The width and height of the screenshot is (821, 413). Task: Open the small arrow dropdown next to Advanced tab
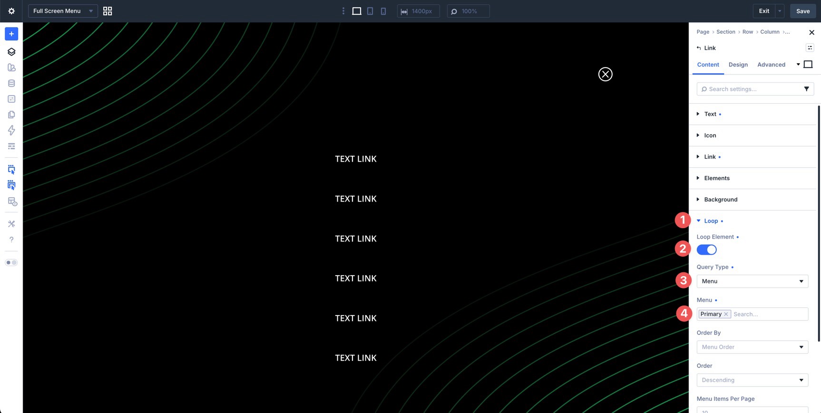pos(798,64)
